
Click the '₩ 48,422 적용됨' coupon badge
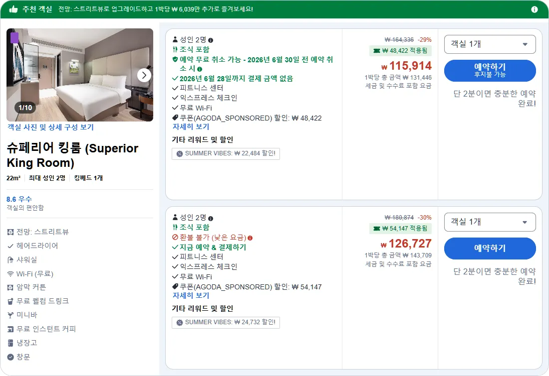[401, 51]
